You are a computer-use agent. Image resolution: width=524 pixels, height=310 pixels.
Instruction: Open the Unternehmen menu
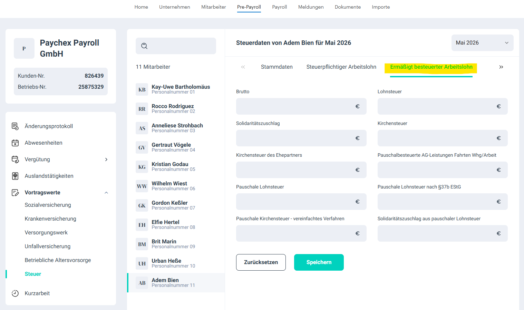tap(175, 7)
